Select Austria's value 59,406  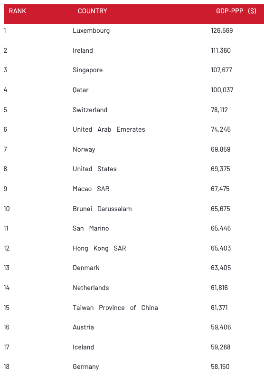click(x=221, y=327)
